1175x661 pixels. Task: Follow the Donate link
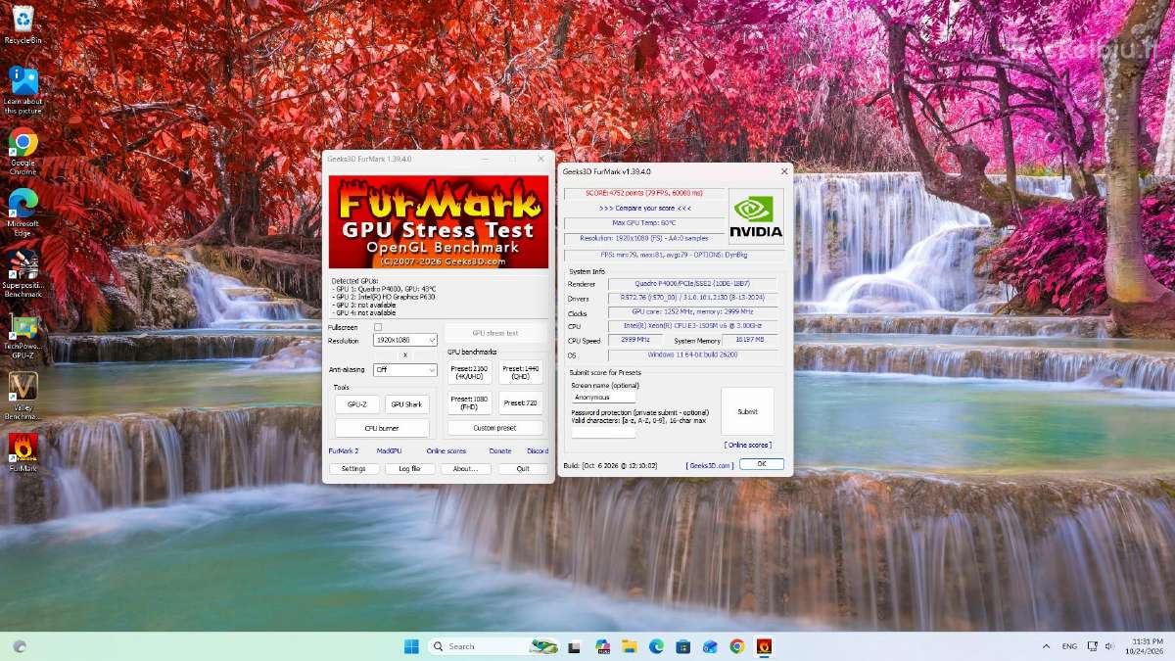click(500, 451)
